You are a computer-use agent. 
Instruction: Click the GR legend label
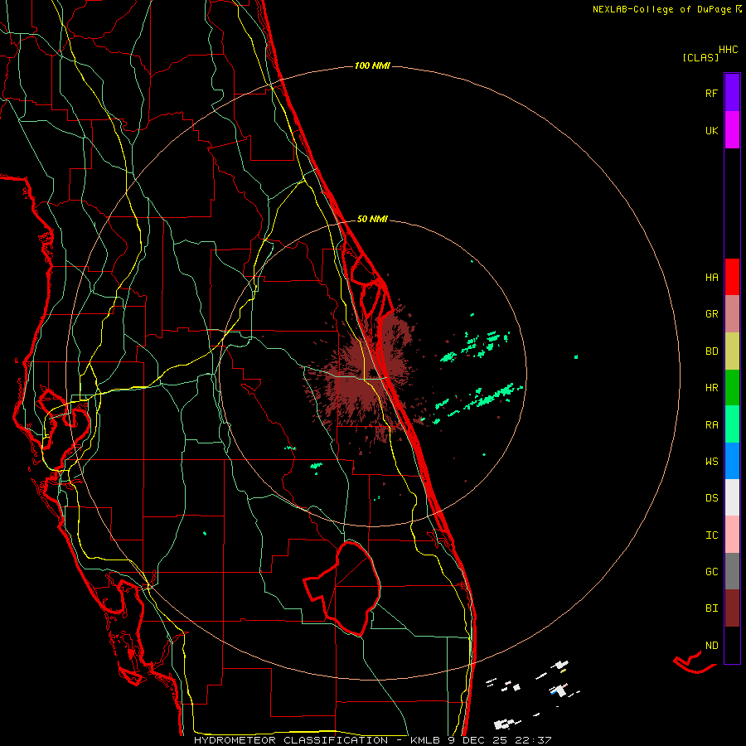[x=711, y=314]
